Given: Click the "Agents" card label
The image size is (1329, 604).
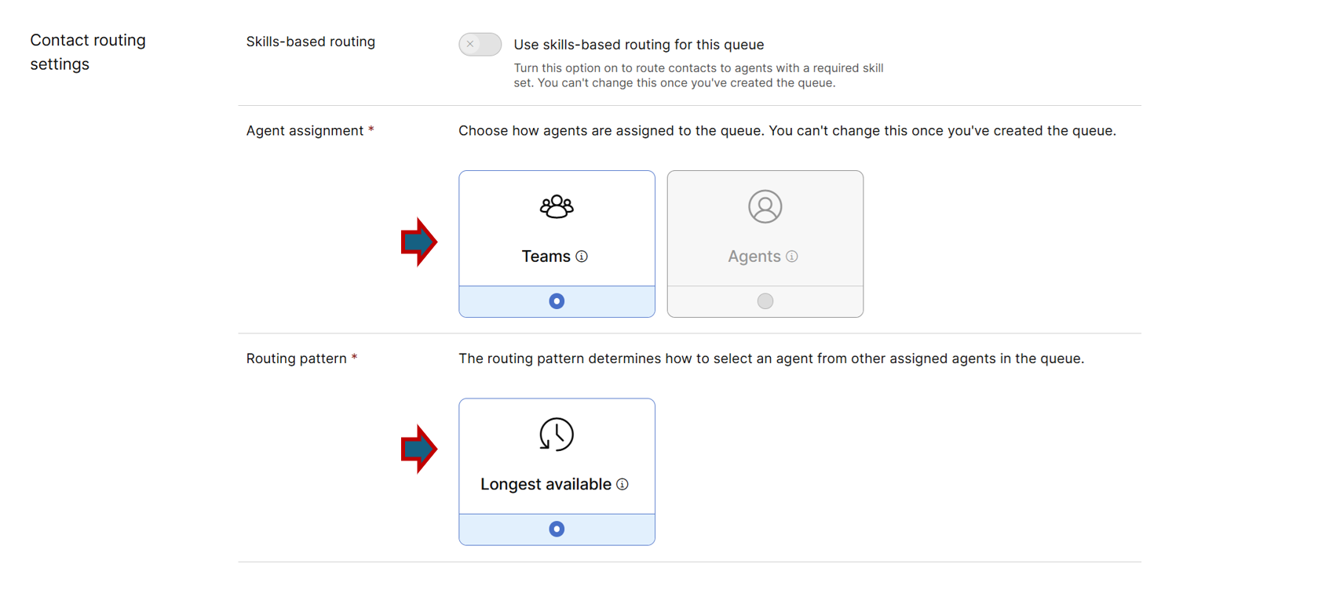Looking at the screenshot, I should click(x=754, y=257).
